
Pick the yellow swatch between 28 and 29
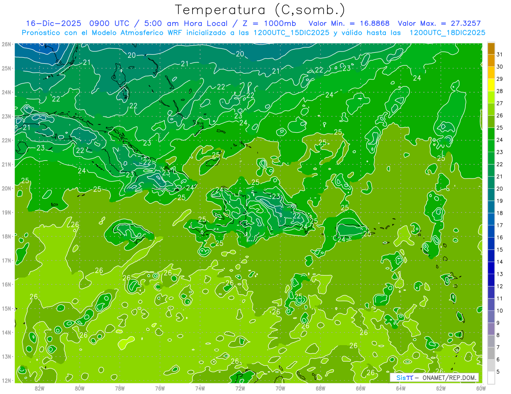pyautogui.click(x=491, y=85)
